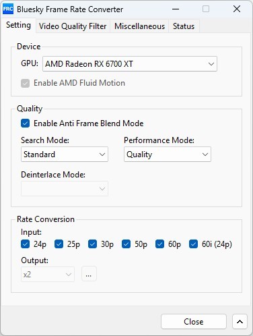The width and height of the screenshot is (253, 336).
Task: Click the FRC app icon in title bar
Action: click(x=8, y=9)
